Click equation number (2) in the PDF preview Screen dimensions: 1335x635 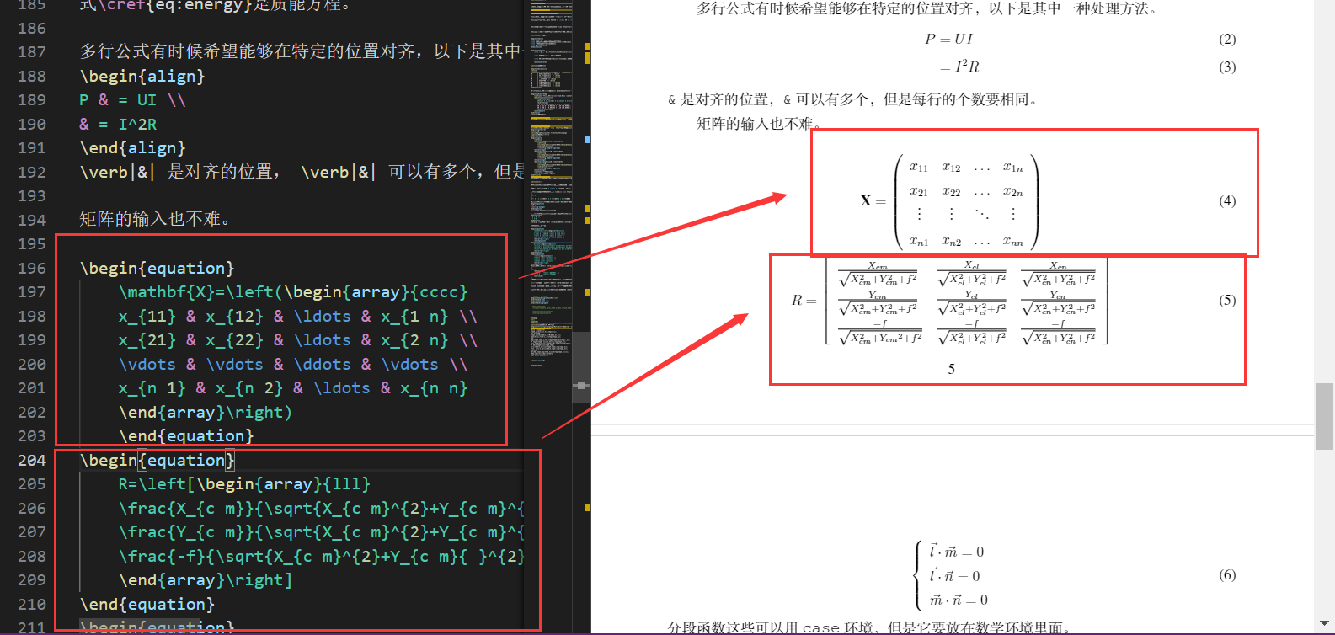1227,39
